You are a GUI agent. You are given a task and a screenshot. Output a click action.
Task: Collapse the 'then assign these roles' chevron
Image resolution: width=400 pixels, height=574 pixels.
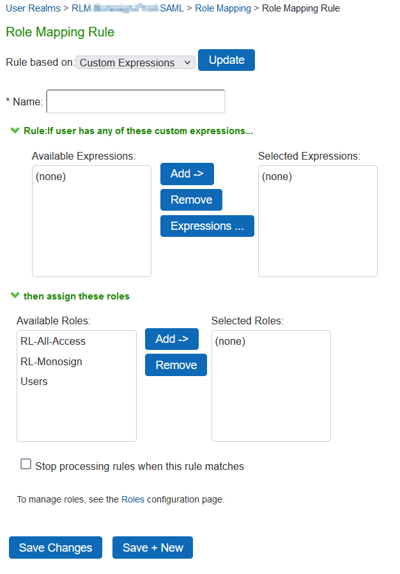15,296
